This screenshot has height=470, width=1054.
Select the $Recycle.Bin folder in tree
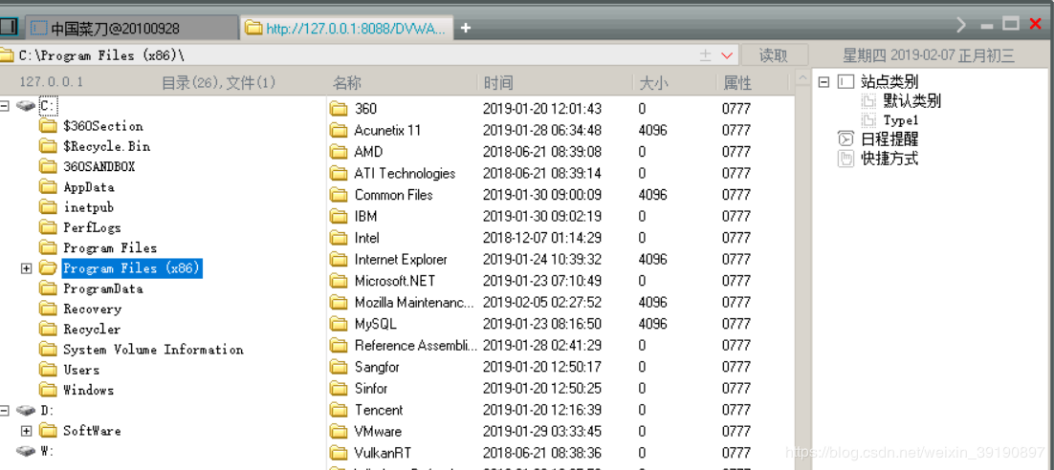pyautogui.click(x=106, y=146)
